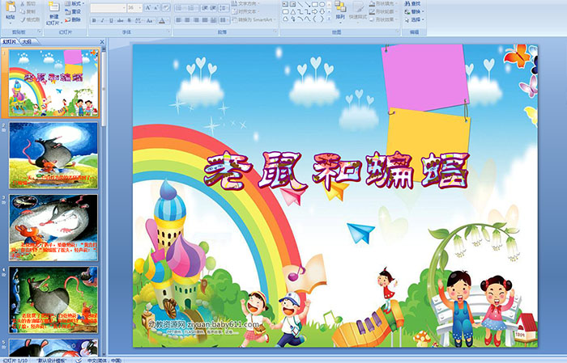Open the Shape Outline (形状轮廓) color
Screen dimensions: 567x363
(x=384, y=11)
